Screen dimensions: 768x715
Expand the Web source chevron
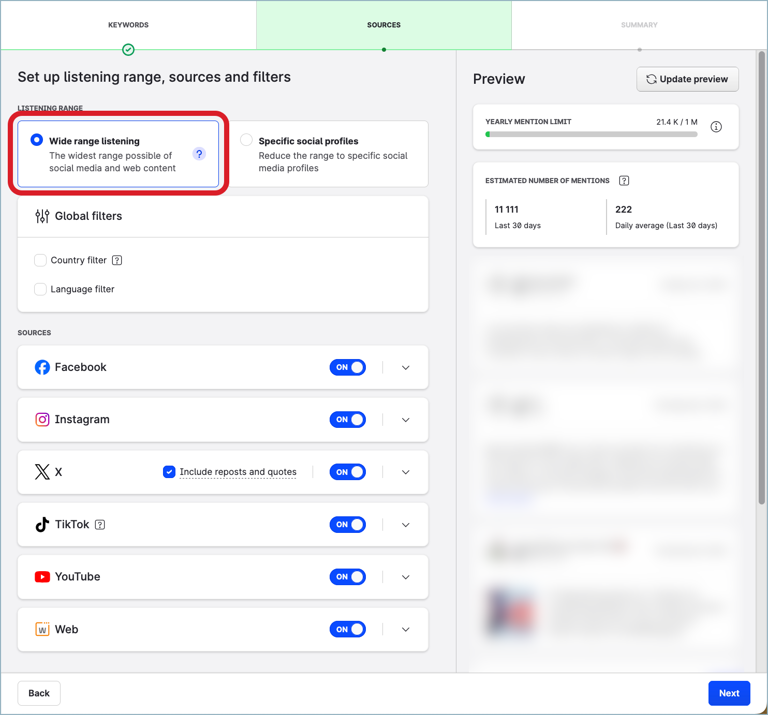[x=406, y=630]
